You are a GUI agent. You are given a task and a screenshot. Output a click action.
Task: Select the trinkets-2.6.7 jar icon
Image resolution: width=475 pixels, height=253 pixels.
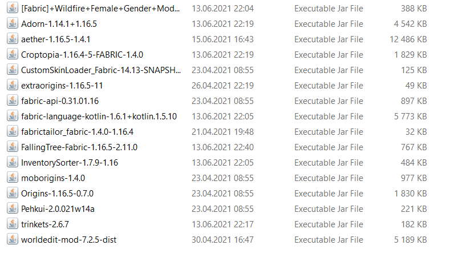coord(13,224)
